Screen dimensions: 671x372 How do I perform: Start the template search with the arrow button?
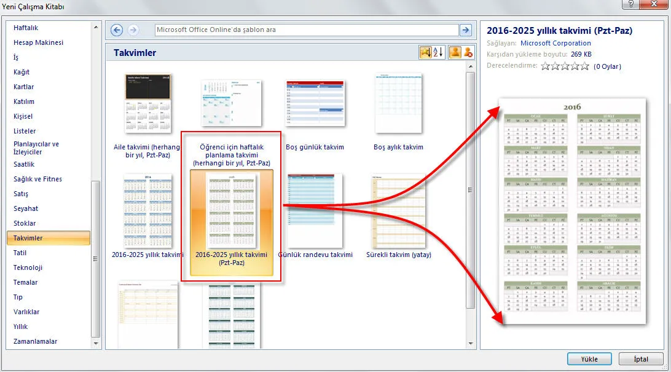pos(466,30)
